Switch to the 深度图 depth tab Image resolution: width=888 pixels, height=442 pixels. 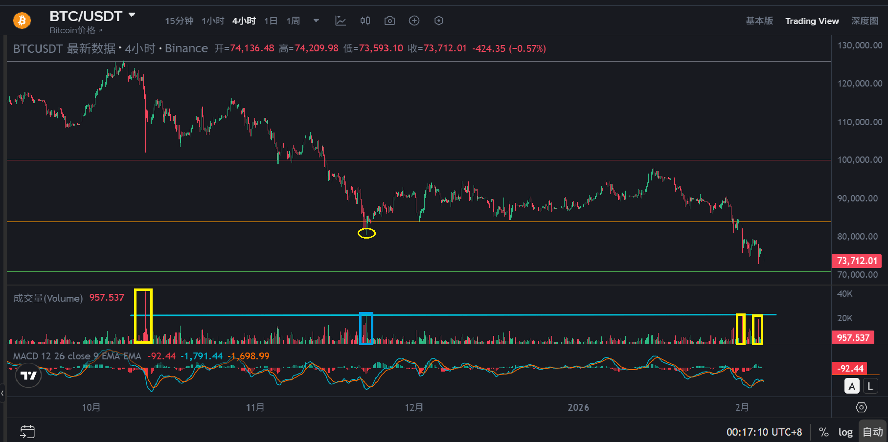[865, 21]
